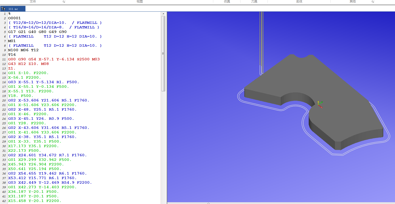Select arc line G02 X-43.606 Y31.606 R5.1

click(x=49, y=128)
